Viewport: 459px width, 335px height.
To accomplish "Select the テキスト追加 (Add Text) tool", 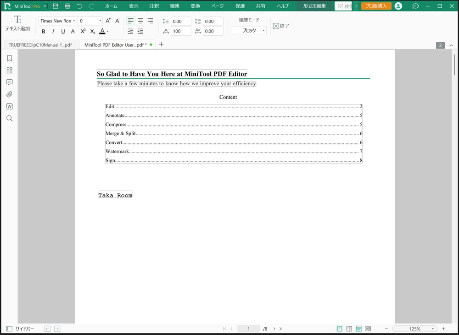I will [17, 23].
